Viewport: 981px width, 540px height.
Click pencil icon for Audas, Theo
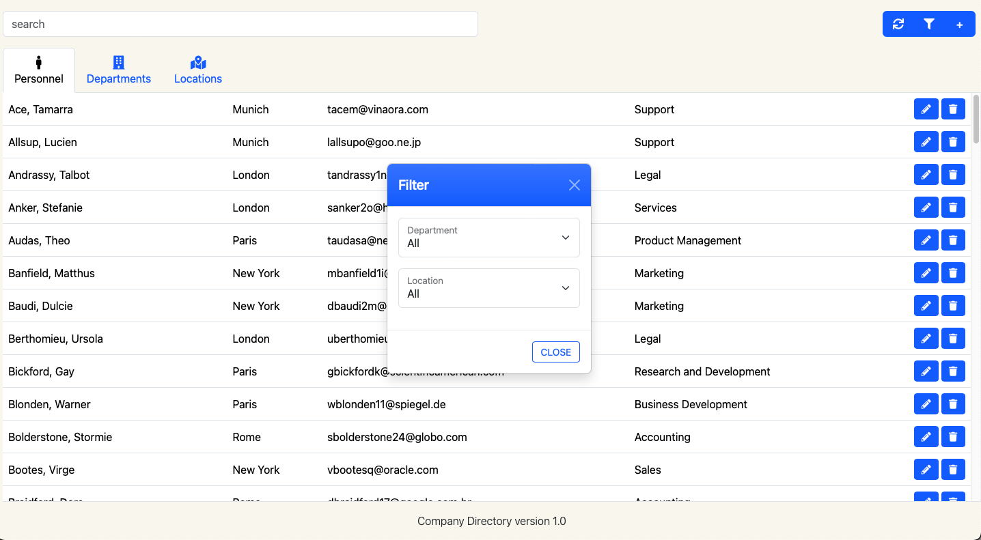[x=926, y=240]
